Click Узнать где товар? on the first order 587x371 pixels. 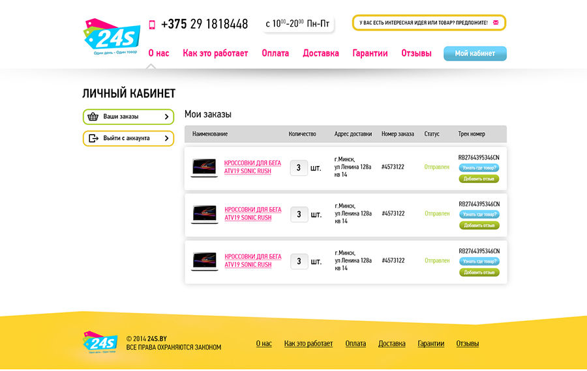click(479, 168)
